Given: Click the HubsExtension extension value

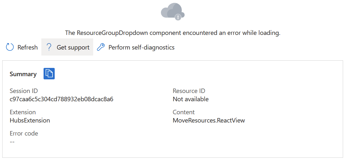Looking at the screenshot, I should click(30, 120).
